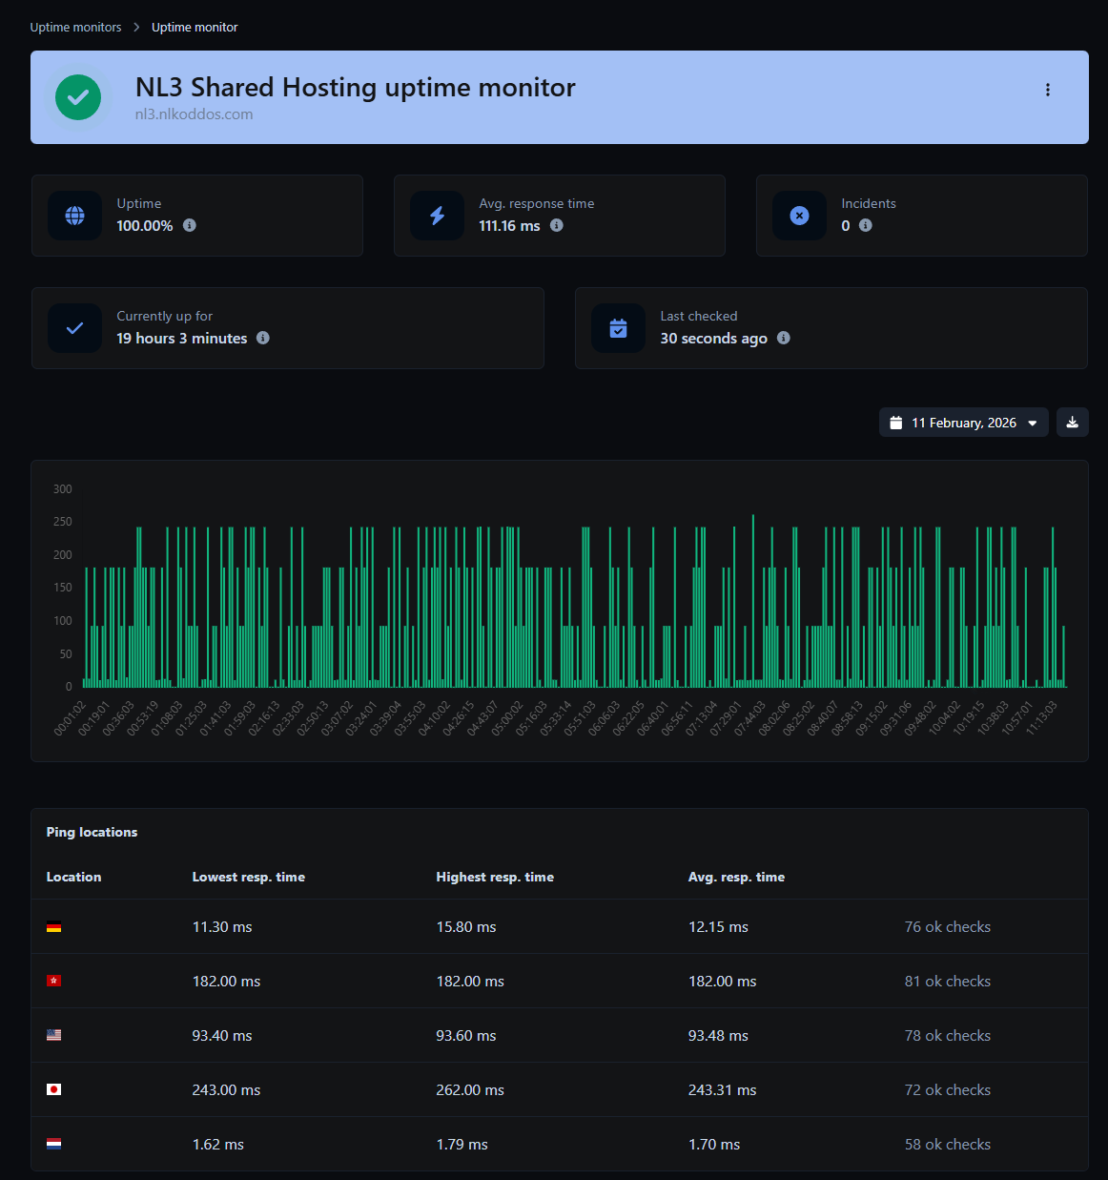Click the Currently up for info icon
Viewport: 1108px width, 1180px height.
pos(263,338)
